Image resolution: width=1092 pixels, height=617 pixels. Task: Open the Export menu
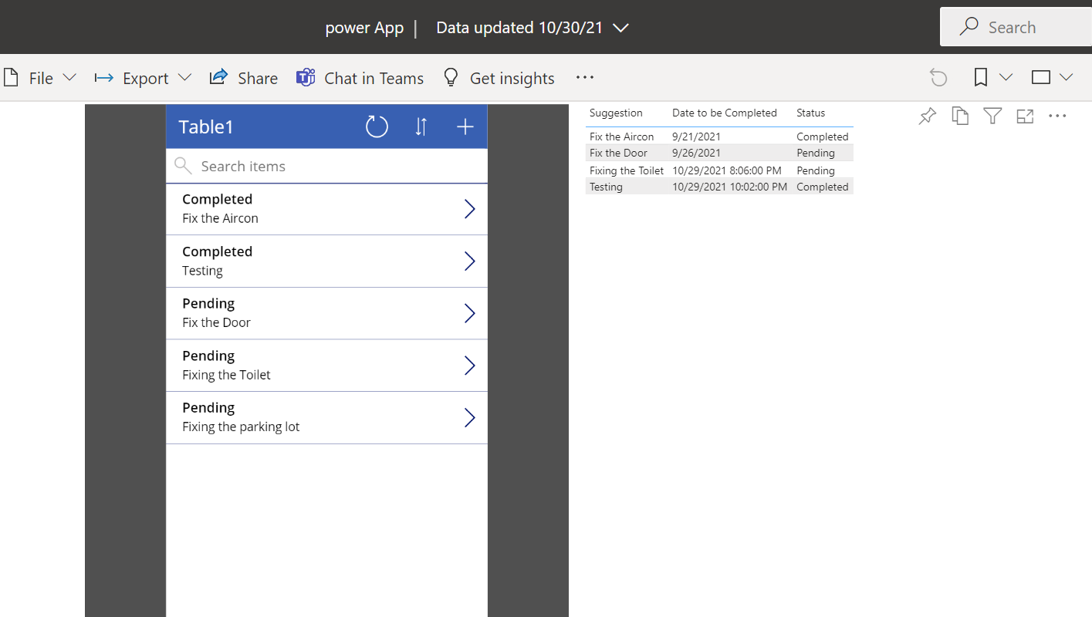pyautogui.click(x=143, y=78)
